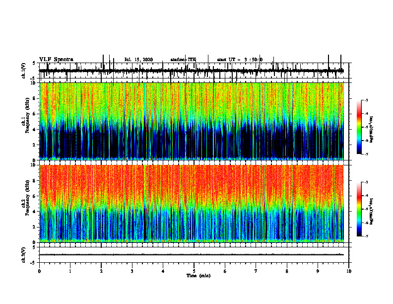
Task: Click the "-3" value on ch.2 colorbar
Action: (366, 182)
